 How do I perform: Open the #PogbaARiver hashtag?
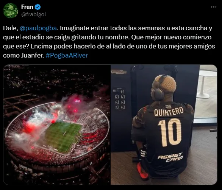[x=67, y=55]
